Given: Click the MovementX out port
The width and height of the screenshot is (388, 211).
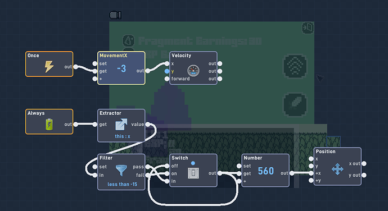Looking at the screenshot, I should point(148,71).
